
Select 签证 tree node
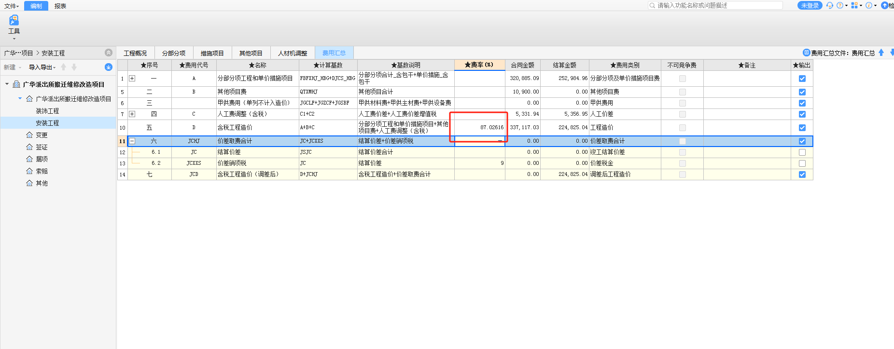(42, 147)
